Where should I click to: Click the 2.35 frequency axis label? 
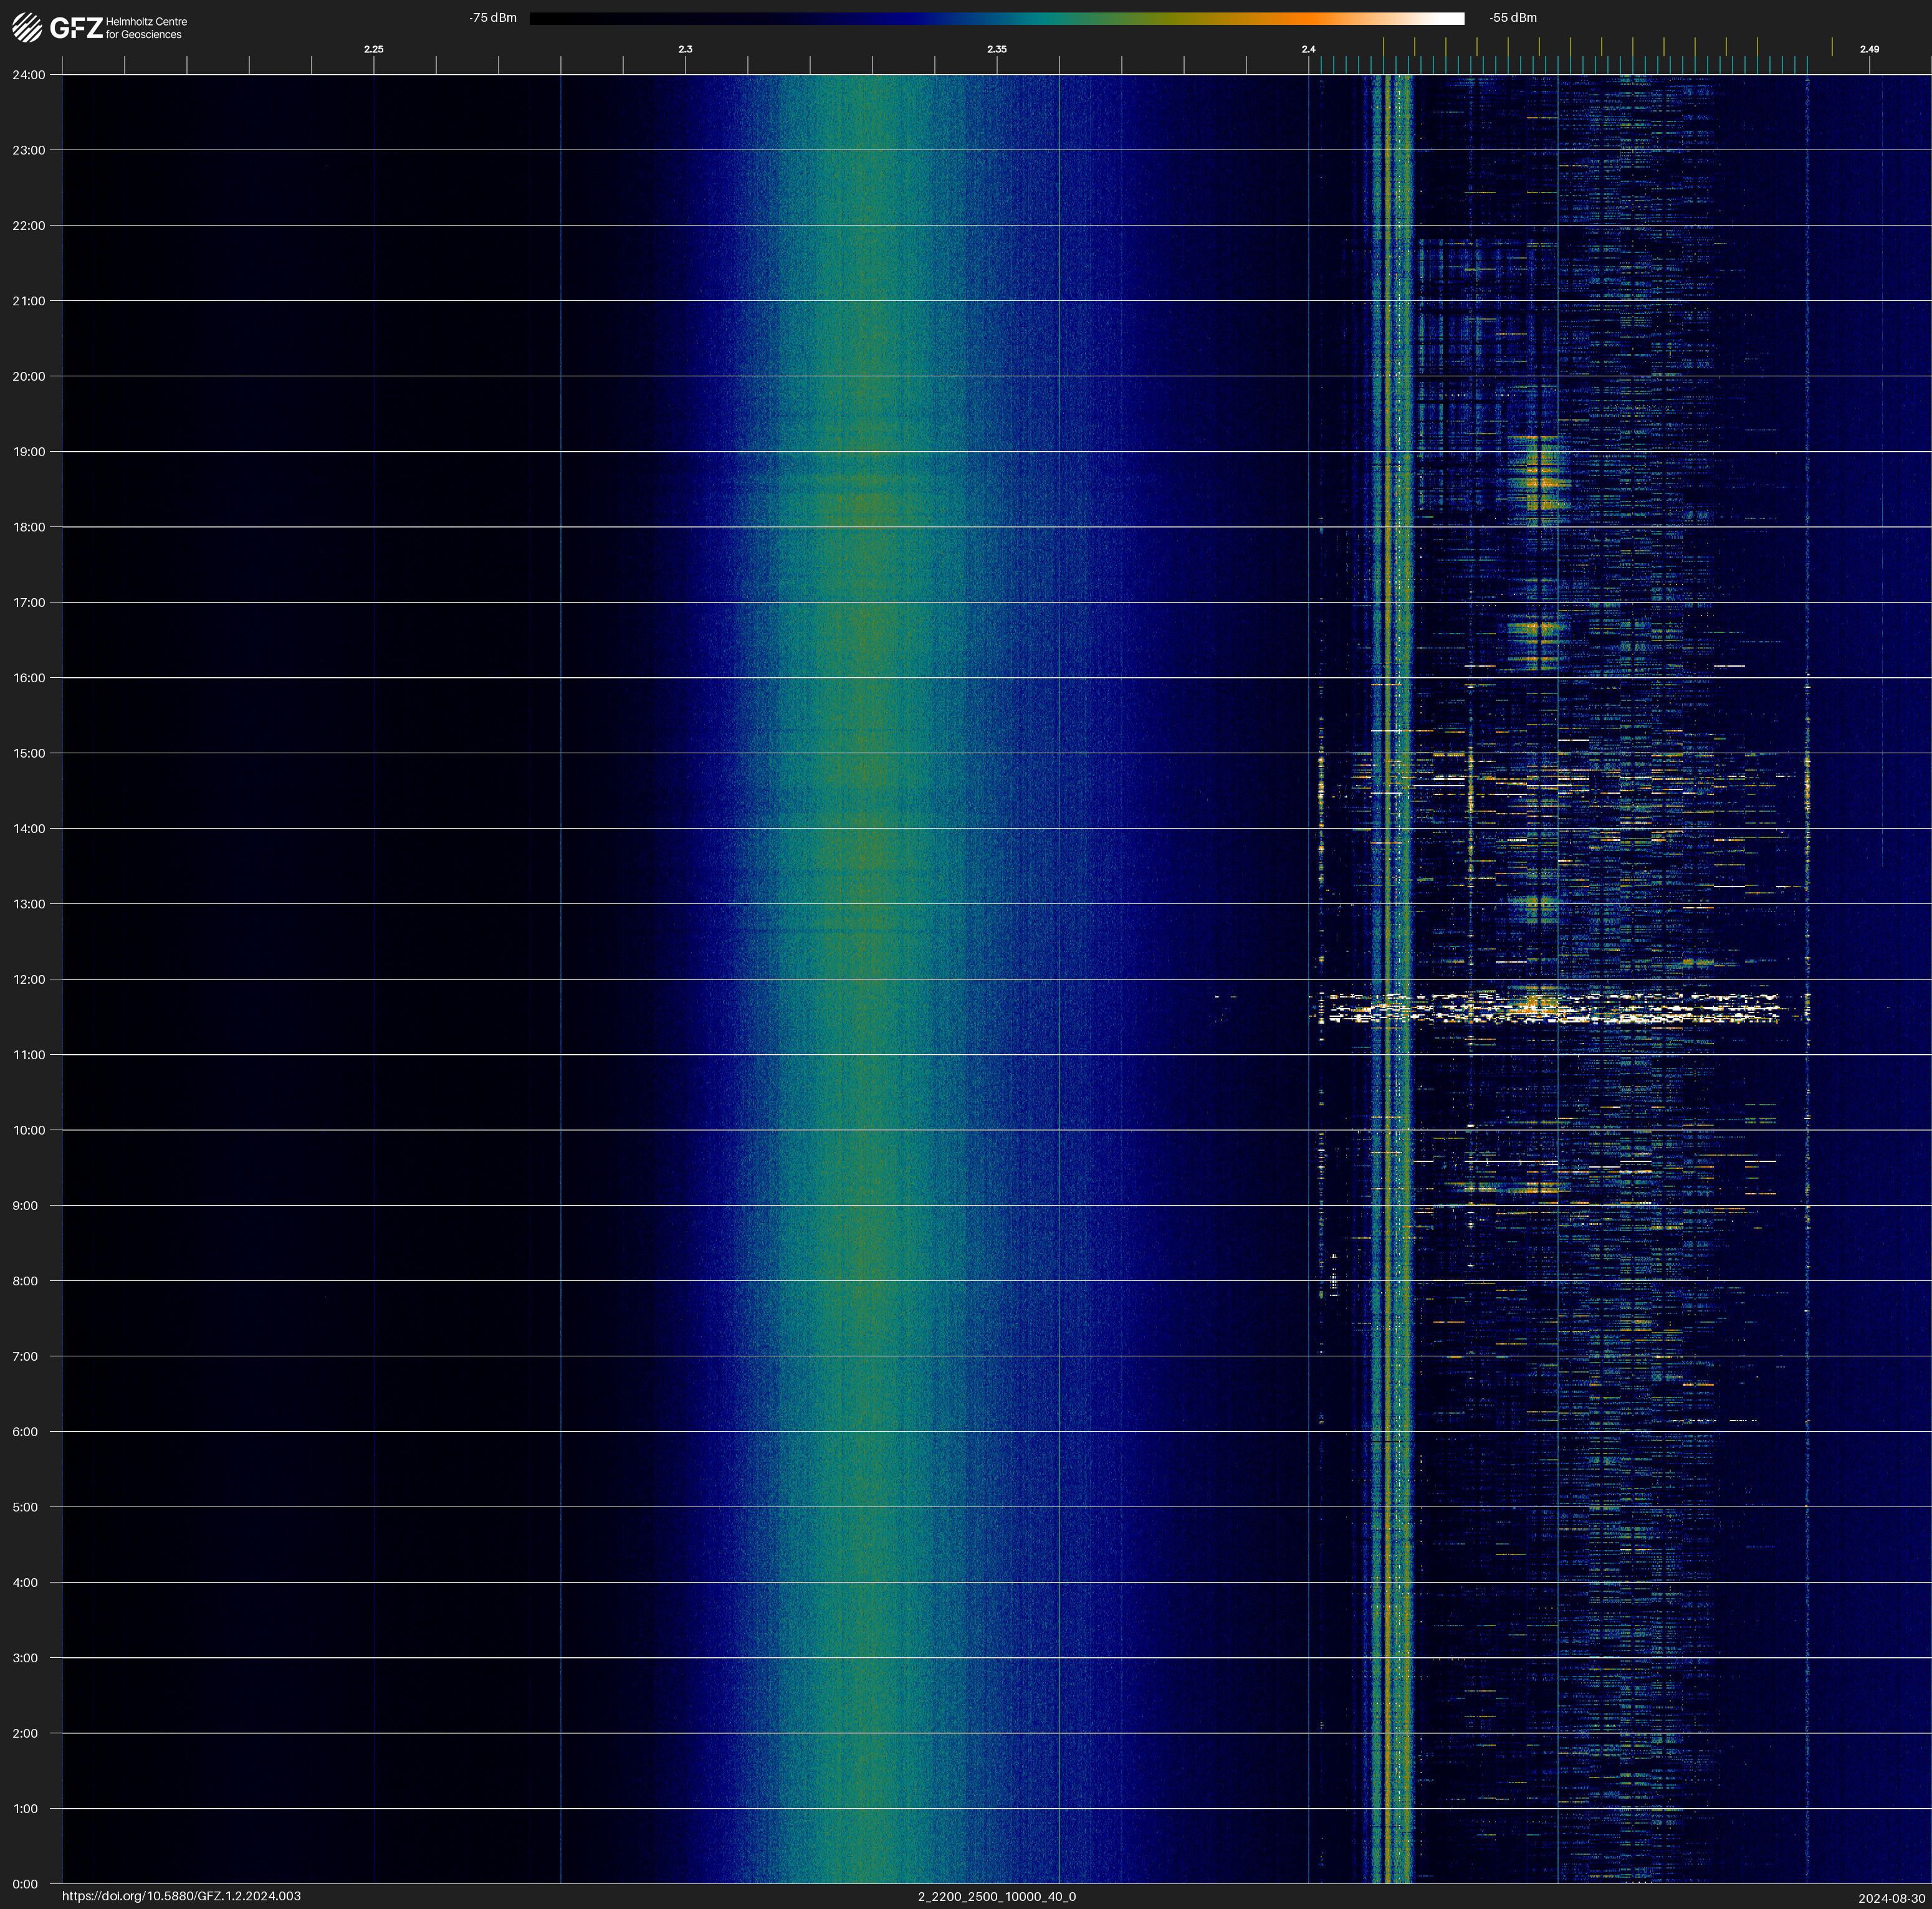tap(996, 49)
